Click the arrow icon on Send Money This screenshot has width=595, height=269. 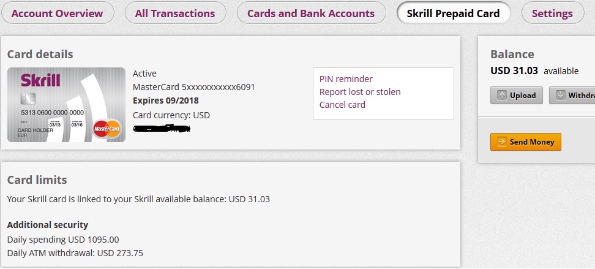tap(501, 142)
